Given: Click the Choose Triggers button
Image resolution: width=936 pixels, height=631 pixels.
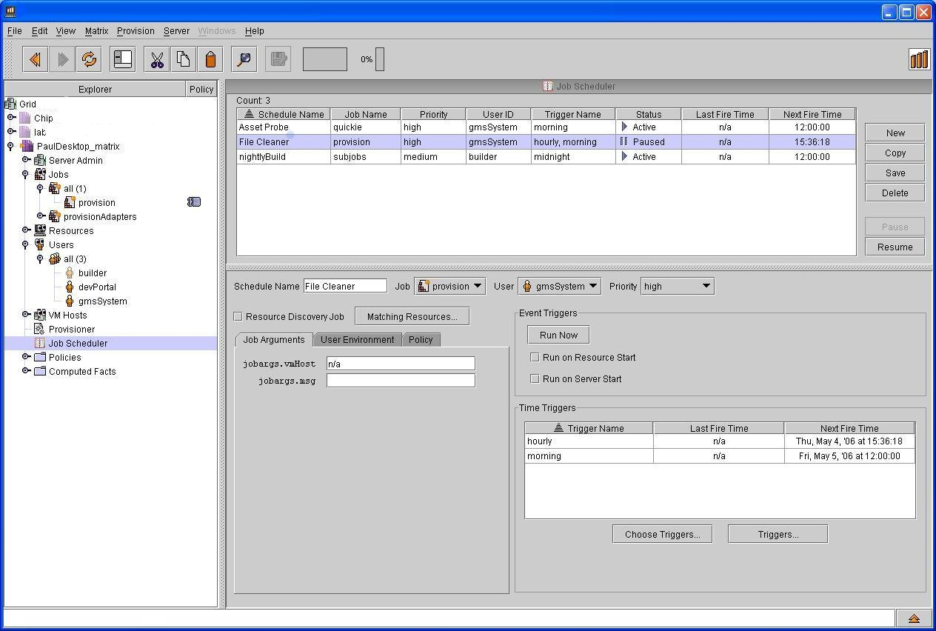Looking at the screenshot, I should (662, 534).
